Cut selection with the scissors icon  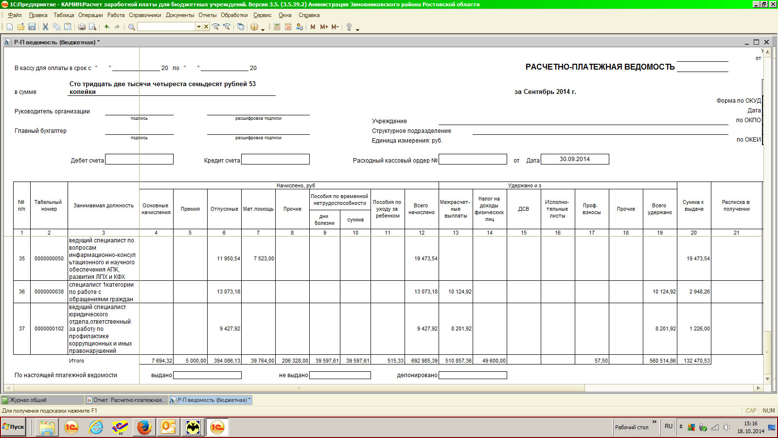point(45,27)
